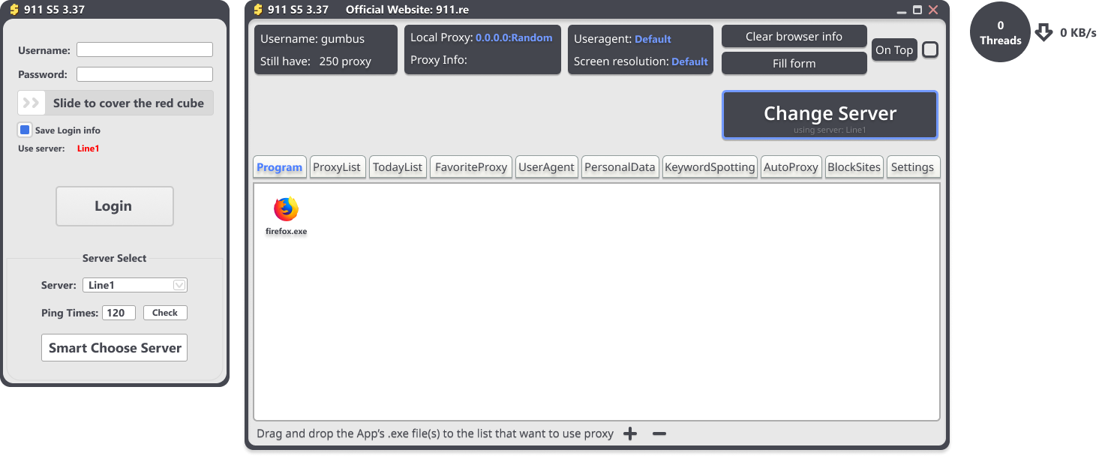Close the main 911 S5 window

(x=933, y=10)
